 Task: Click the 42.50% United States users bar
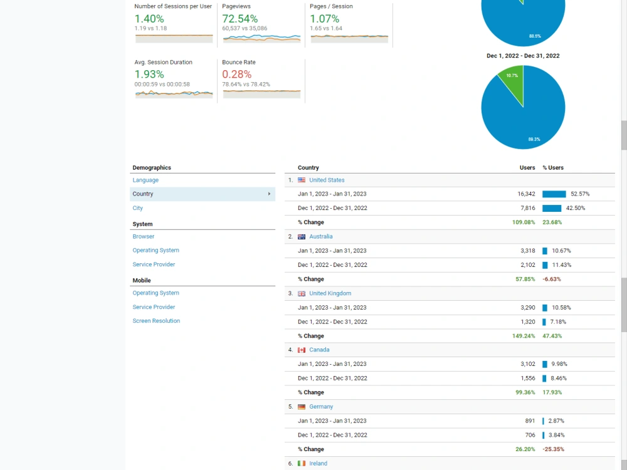(552, 208)
